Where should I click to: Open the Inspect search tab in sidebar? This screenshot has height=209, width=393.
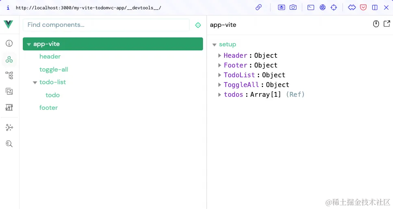(9, 144)
